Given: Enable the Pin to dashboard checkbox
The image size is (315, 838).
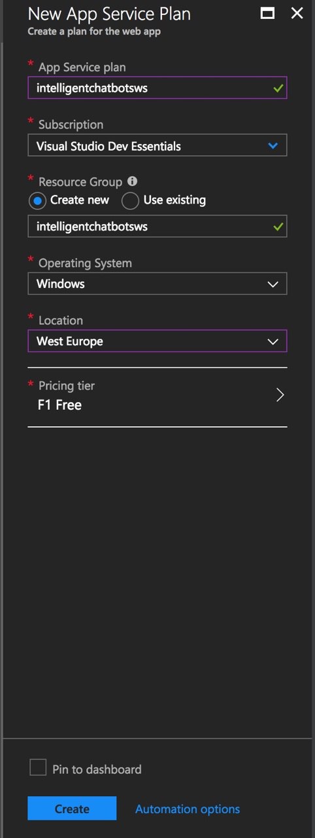Looking at the screenshot, I should (38, 767).
